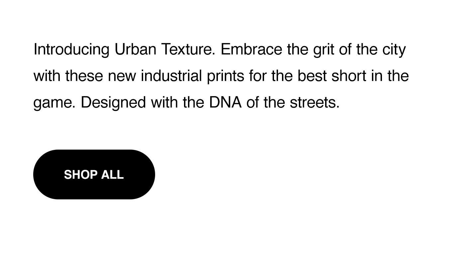This screenshot has height=273, width=465.
Task: Click the word "these" in the second line
Action: pyautogui.click(x=84, y=76)
